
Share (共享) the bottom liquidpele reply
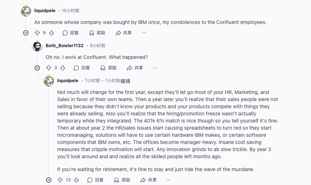148,180
